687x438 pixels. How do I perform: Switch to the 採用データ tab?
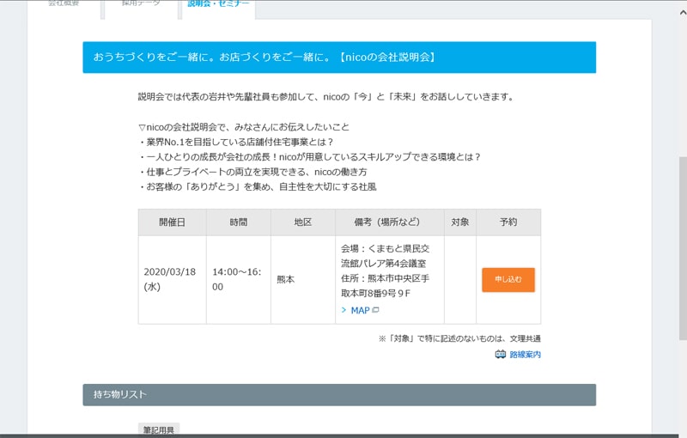tap(141, 4)
